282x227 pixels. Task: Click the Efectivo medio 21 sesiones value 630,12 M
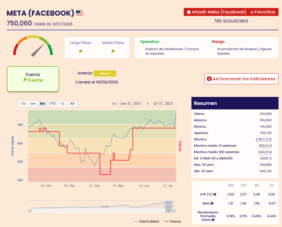click(265, 146)
